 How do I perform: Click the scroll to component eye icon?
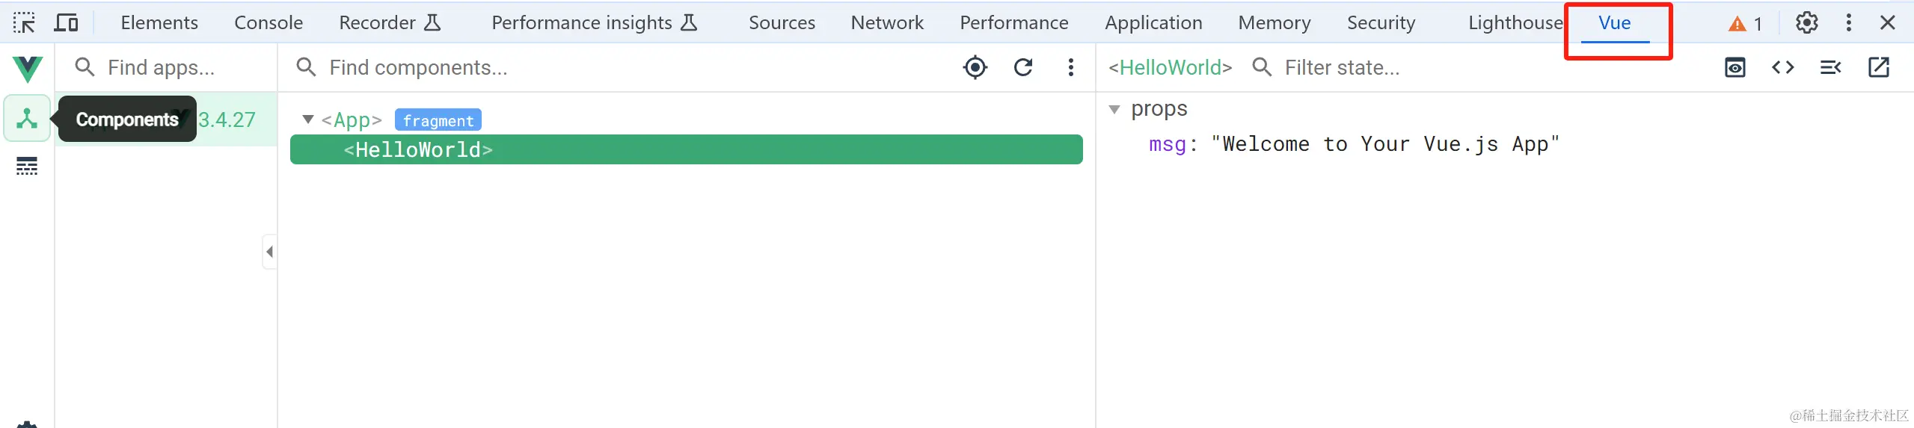[x=1735, y=67]
